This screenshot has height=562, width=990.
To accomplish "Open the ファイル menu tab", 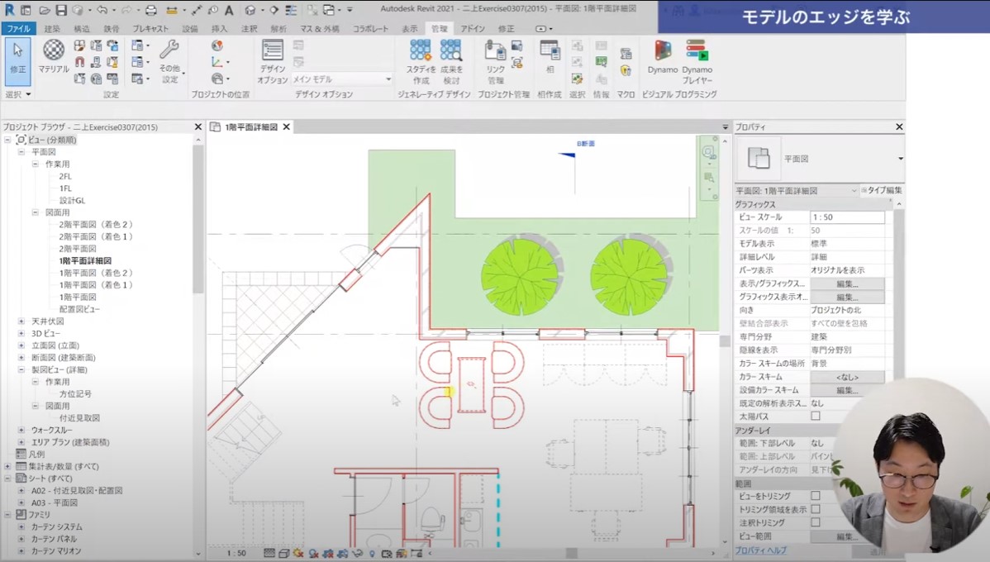I will pos(18,29).
